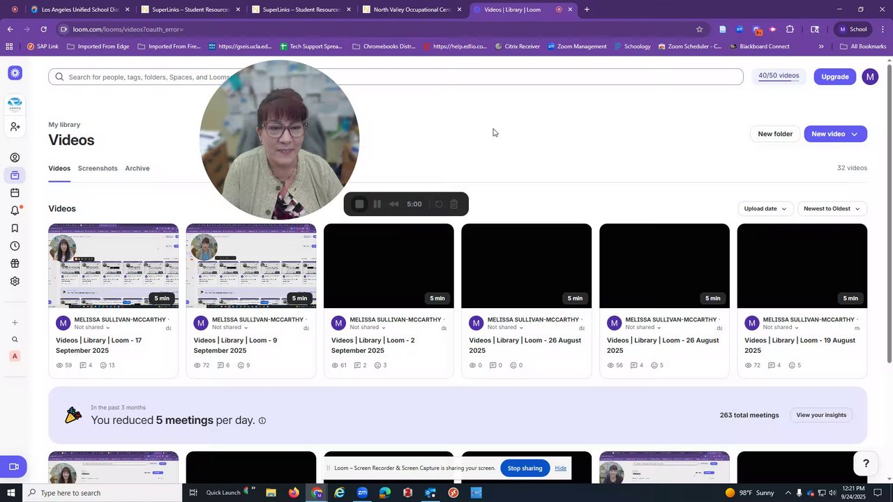Viewport: 893px width, 502px height.
Task: Open the Loom 9 September 2025 video thumbnail
Action: click(251, 266)
